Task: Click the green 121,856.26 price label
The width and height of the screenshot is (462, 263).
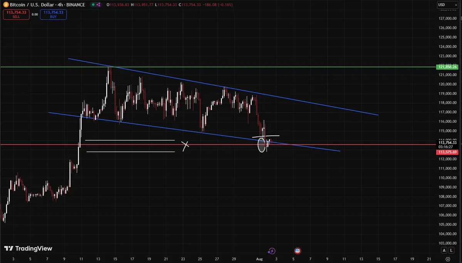Action: click(x=447, y=67)
